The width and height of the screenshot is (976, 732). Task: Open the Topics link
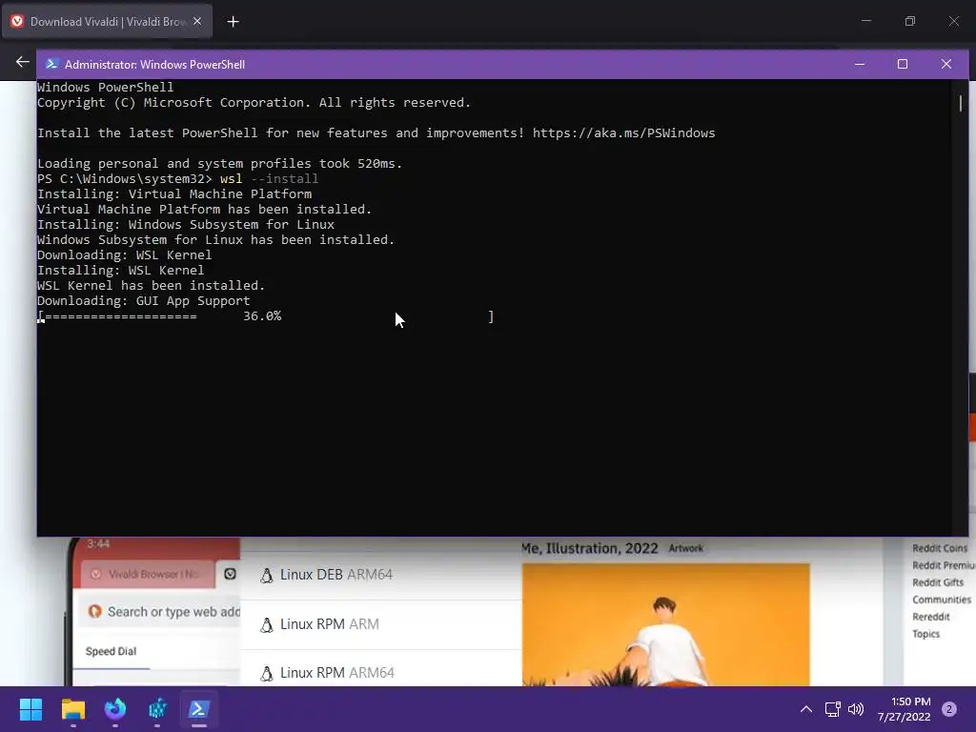tap(925, 634)
